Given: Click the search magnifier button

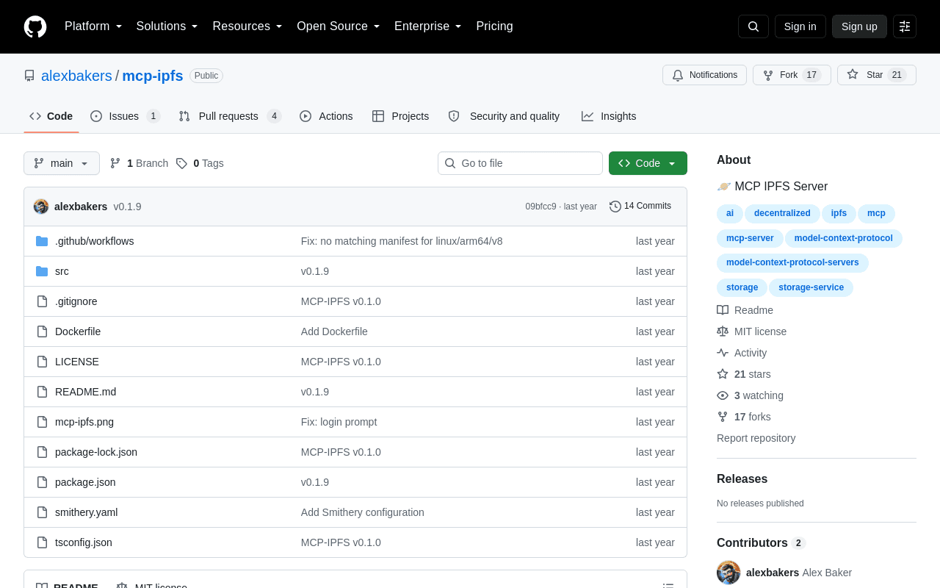Looking at the screenshot, I should (x=753, y=26).
